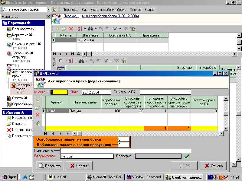This screenshot has width=242, height=181.
Task: Select the ТТН item in the Navigator
Action: tap(15, 66)
